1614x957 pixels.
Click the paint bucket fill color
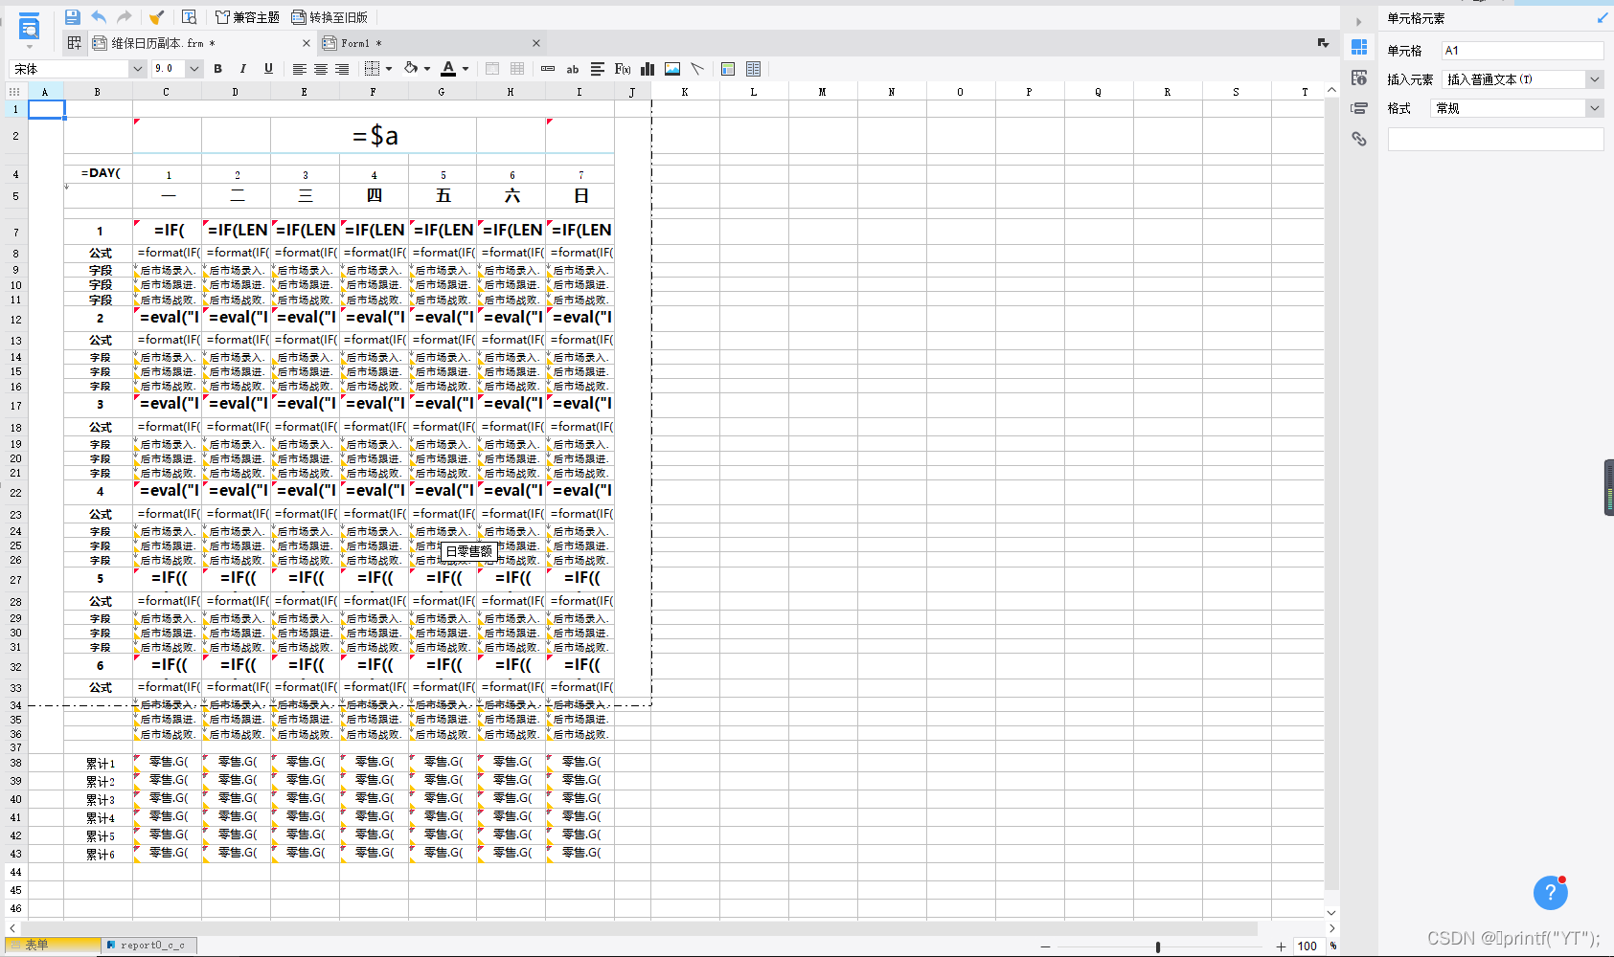click(411, 69)
